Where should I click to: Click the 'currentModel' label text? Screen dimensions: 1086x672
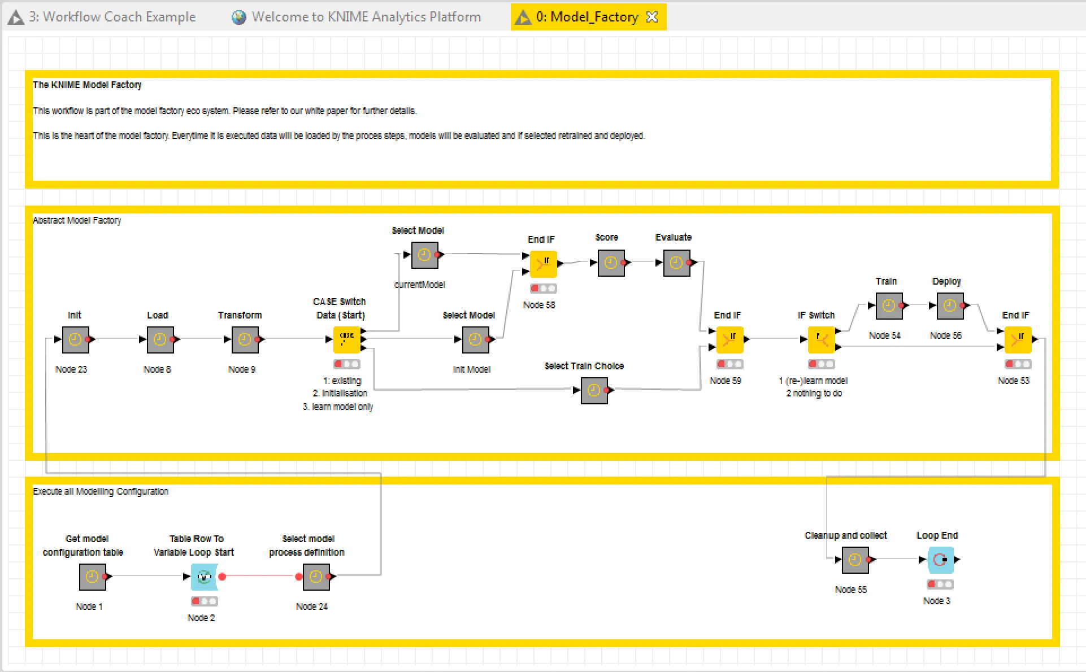click(420, 285)
